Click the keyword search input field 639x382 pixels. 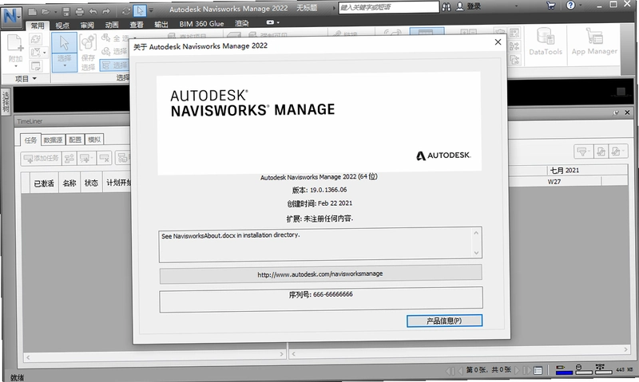tap(388, 7)
